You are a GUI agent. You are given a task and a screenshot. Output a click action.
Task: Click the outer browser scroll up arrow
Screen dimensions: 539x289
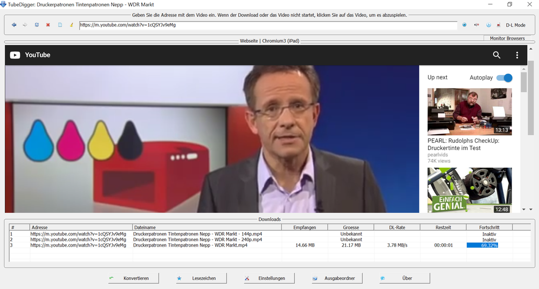531,49
